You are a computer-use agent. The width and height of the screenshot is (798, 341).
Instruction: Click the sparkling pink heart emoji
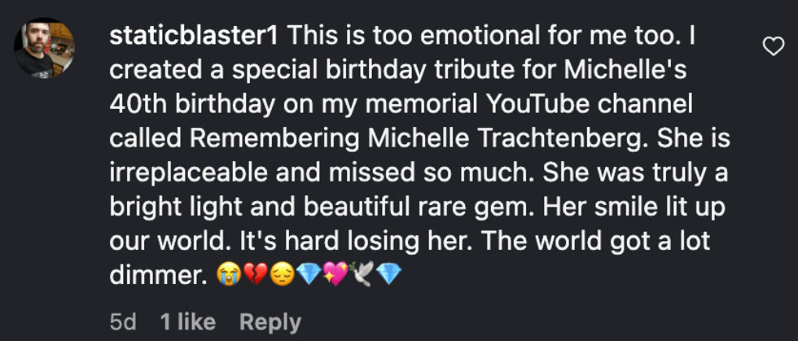(x=337, y=277)
